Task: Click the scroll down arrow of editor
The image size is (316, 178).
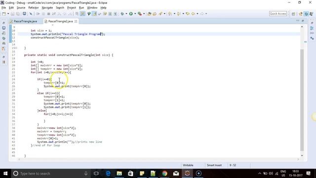Action: pyautogui.click(x=302, y=155)
